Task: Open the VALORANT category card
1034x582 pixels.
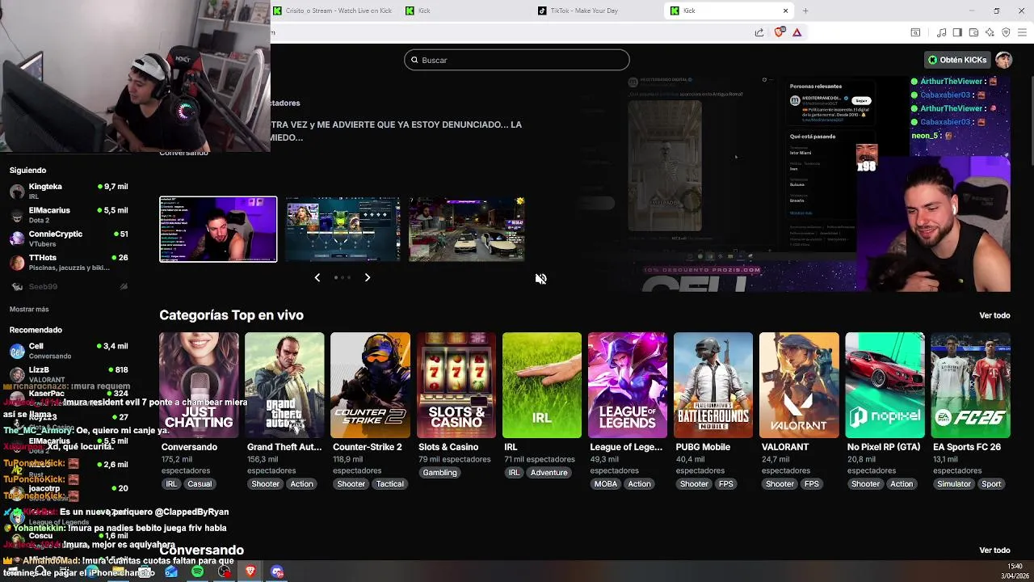Action: click(x=799, y=385)
